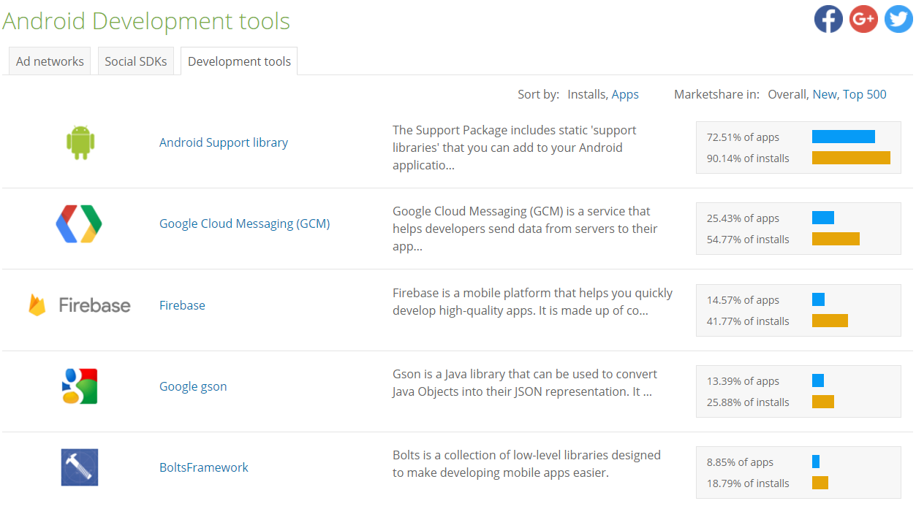This screenshot has width=916, height=509.
Task: Click the 25.88% of installs bar
Action: pyautogui.click(x=823, y=402)
